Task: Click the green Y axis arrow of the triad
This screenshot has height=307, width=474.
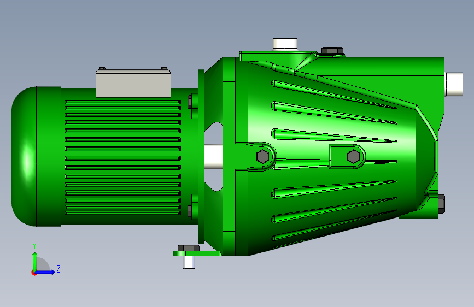Action: [x=35, y=261]
